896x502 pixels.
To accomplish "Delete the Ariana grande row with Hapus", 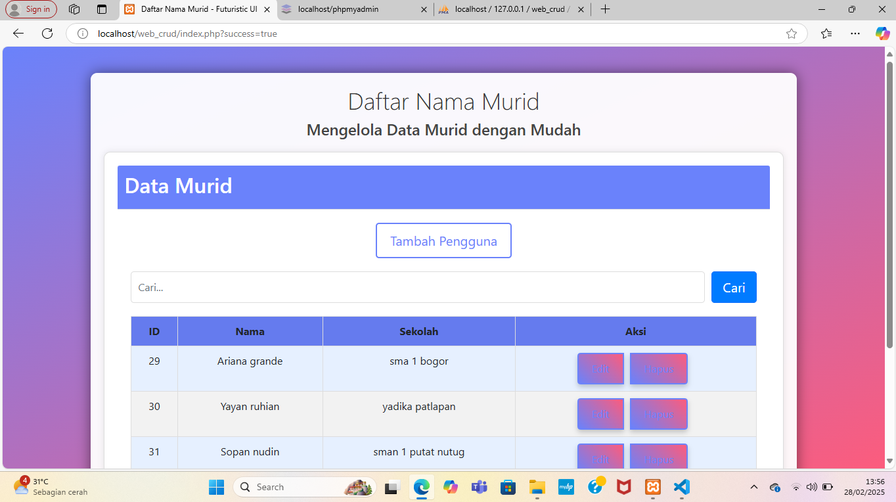I will 659,369.
